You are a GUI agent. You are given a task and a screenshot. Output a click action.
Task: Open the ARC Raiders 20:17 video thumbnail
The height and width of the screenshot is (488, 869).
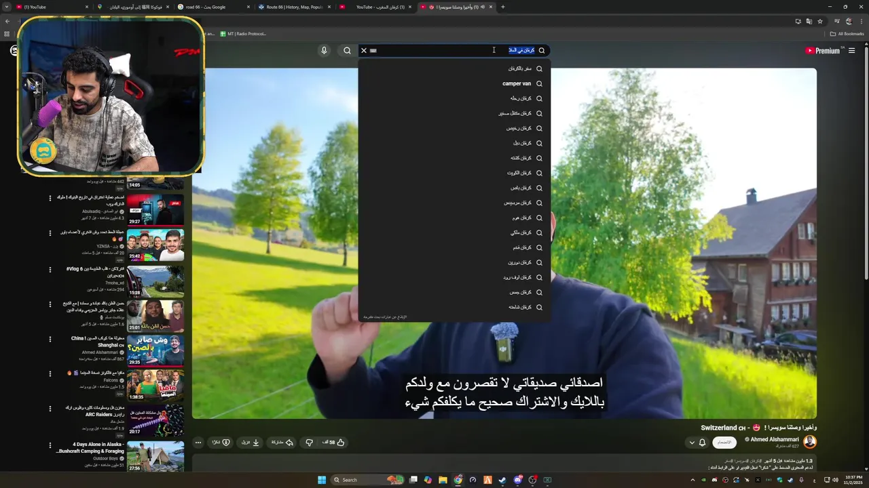155,421
